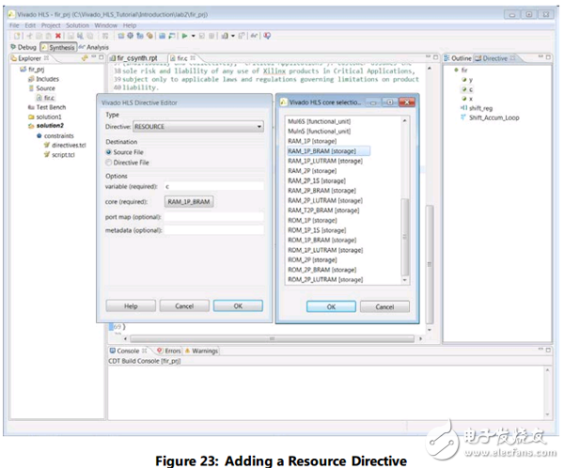This screenshot has width=564, height=468.
Task: Switch to the Errors tab in the bottom panel
Action: pos(170,351)
